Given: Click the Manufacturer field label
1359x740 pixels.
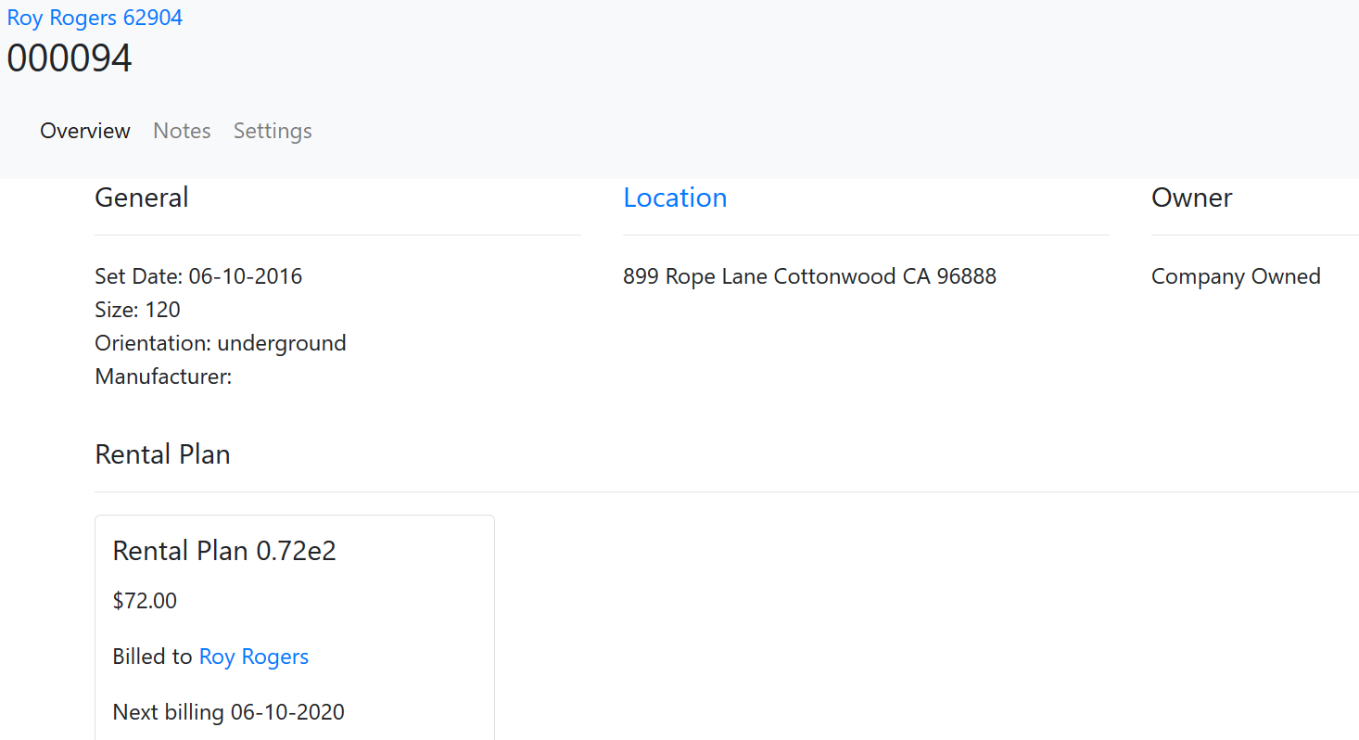Looking at the screenshot, I should (x=163, y=376).
